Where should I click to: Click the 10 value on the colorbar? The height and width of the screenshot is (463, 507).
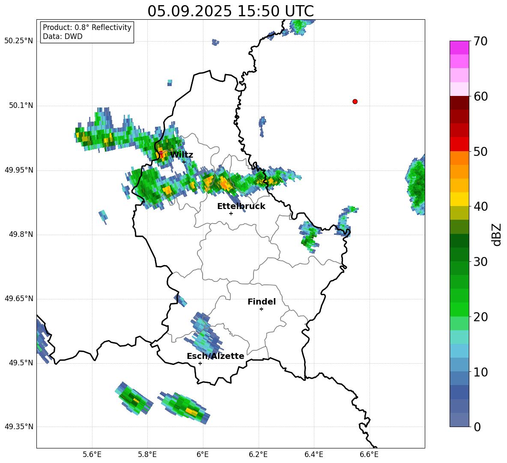(x=480, y=372)
